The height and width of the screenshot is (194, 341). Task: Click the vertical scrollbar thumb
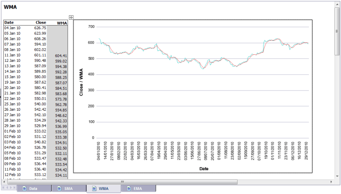337,31
